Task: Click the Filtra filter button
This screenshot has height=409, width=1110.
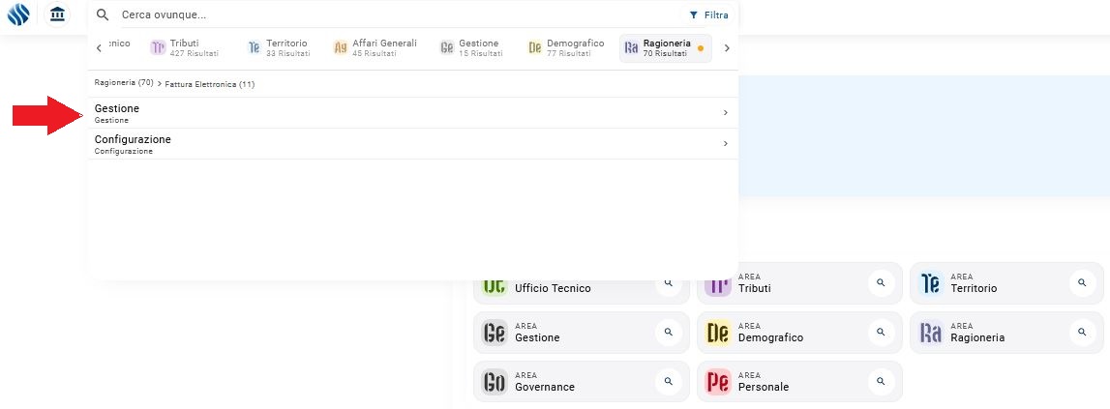Action: click(708, 15)
